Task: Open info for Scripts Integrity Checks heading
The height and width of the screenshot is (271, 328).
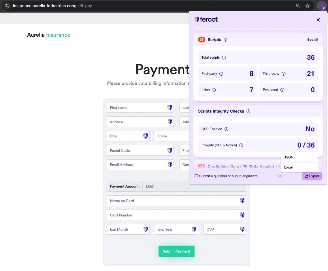Action: [x=248, y=111]
